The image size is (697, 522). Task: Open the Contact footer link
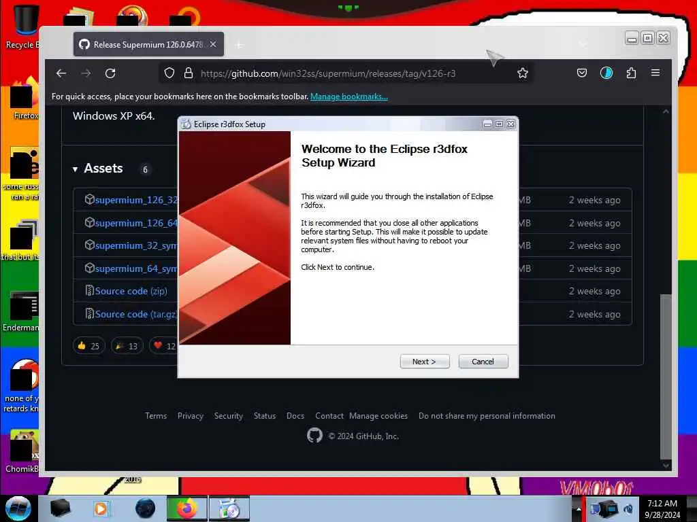tap(329, 416)
